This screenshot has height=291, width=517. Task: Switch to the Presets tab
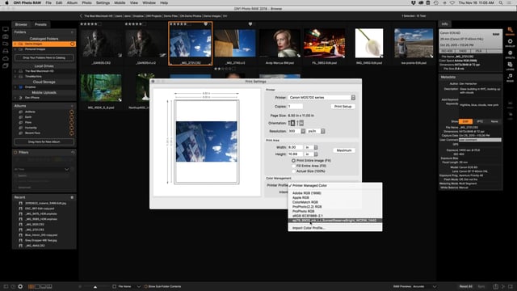(40, 24)
